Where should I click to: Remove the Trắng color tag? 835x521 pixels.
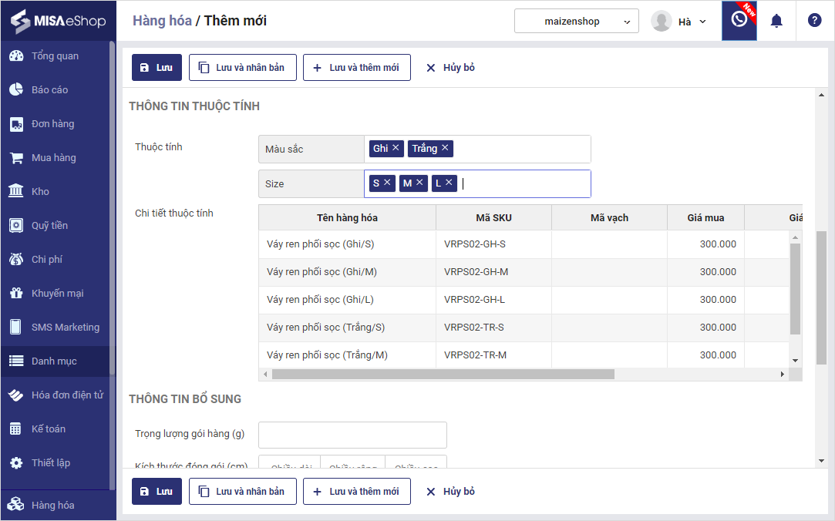[445, 147]
